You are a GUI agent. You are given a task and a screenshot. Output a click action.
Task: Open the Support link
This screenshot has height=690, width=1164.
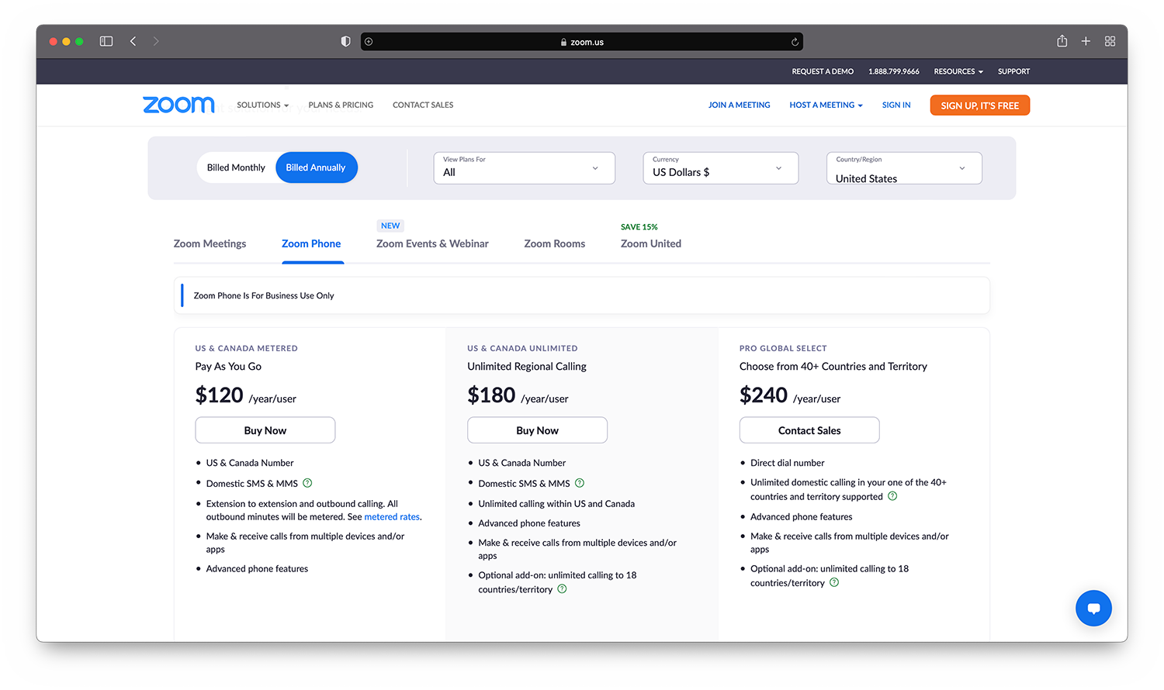(x=1013, y=71)
